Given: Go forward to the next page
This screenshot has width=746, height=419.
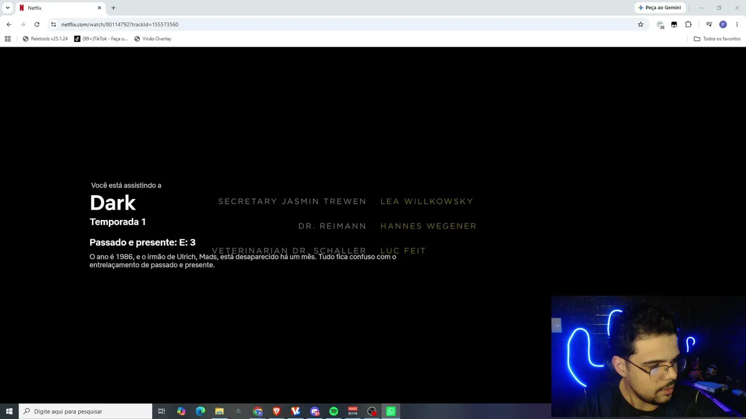Looking at the screenshot, I should [x=23, y=24].
